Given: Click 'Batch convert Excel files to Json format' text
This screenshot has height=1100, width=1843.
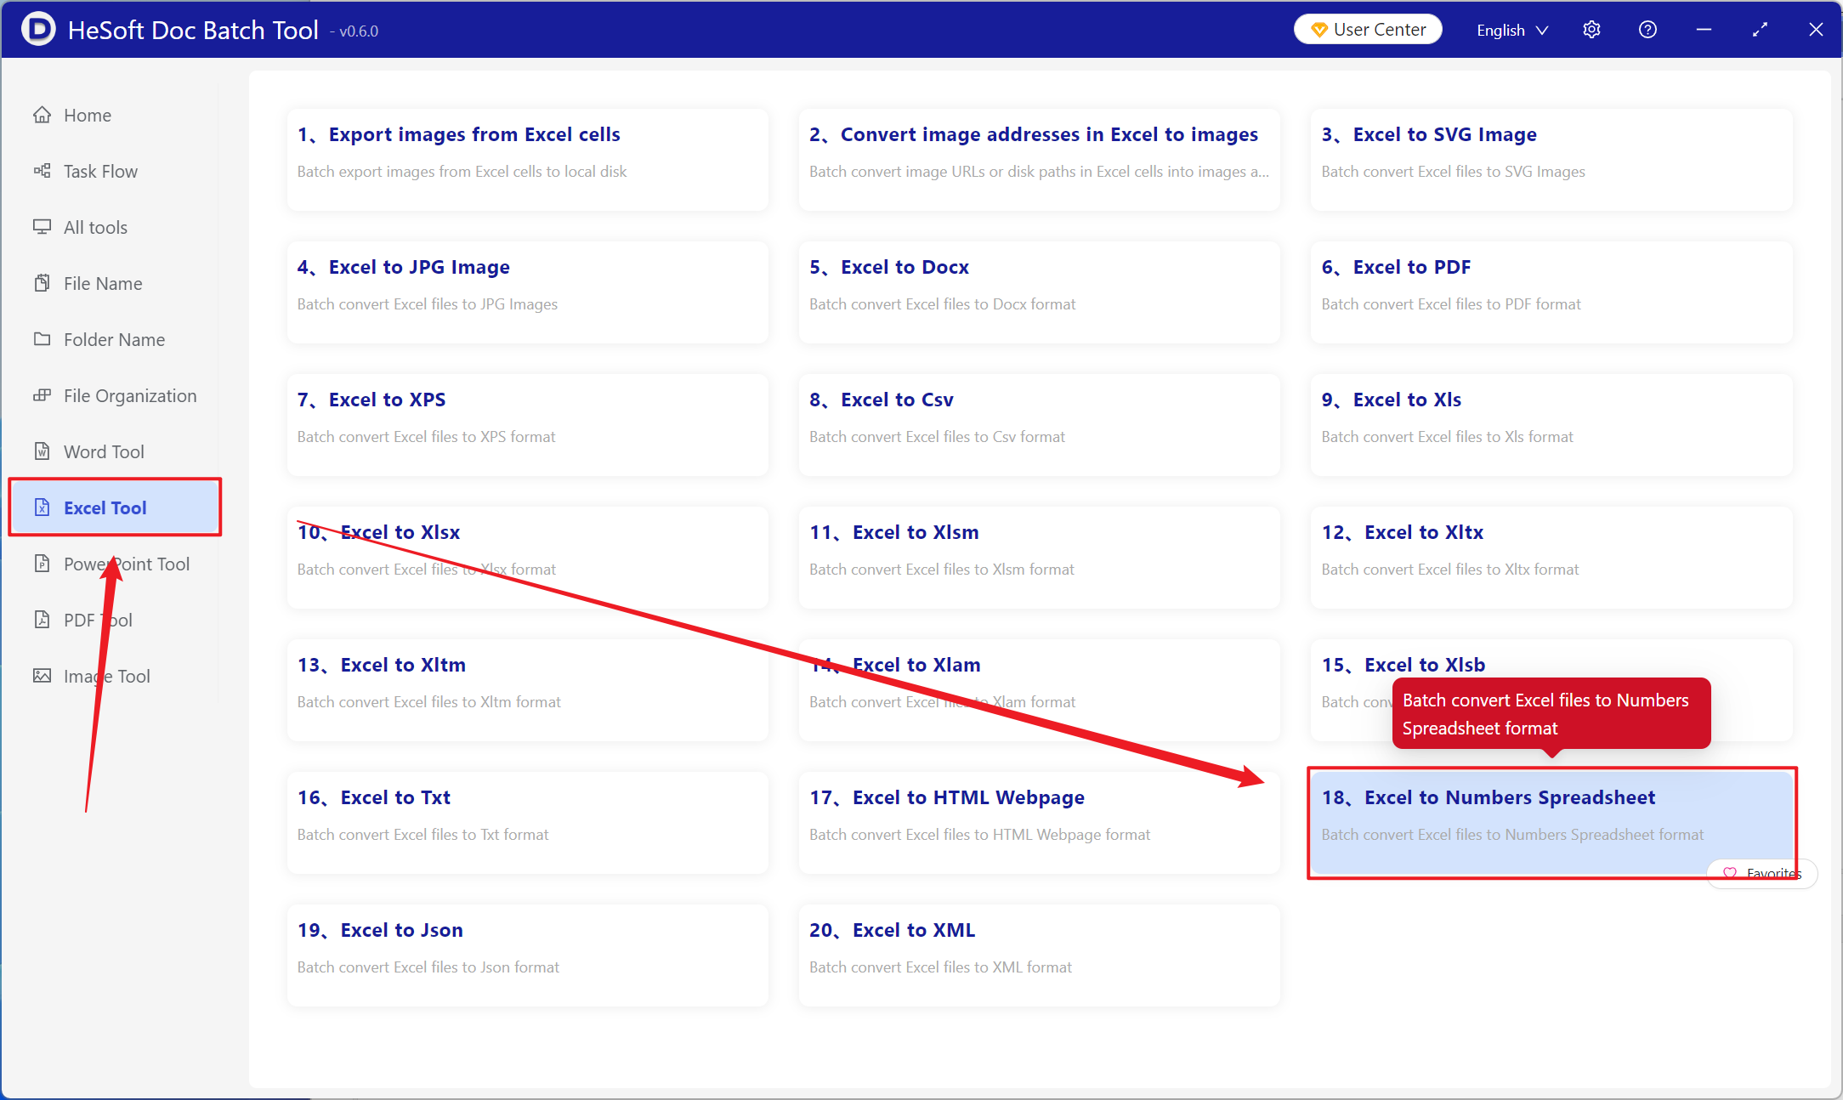Looking at the screenshot, I should pyautogui.click(x=428, y=967).
